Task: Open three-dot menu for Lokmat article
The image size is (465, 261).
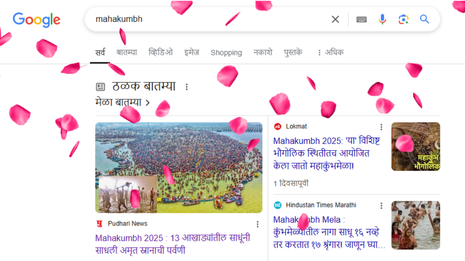Action: pos(381,127)
